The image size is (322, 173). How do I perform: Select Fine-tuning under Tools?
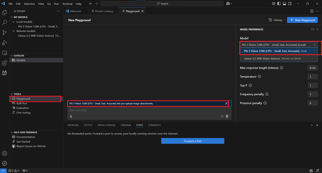pyautogui.click(x=23, y=112)
